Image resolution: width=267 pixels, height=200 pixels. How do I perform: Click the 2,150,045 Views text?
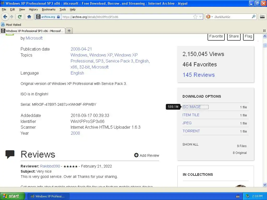coord(203,54)
